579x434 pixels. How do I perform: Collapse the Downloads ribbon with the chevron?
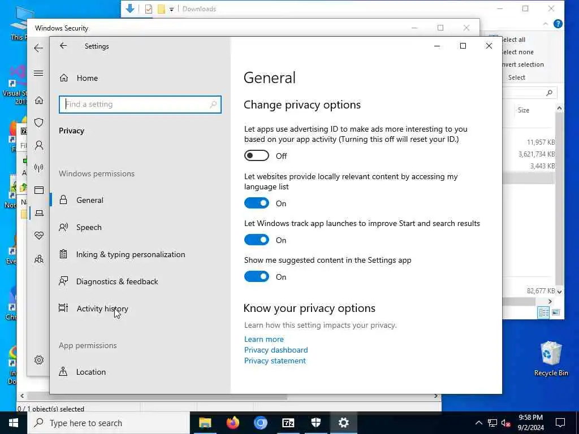[546, 24]
